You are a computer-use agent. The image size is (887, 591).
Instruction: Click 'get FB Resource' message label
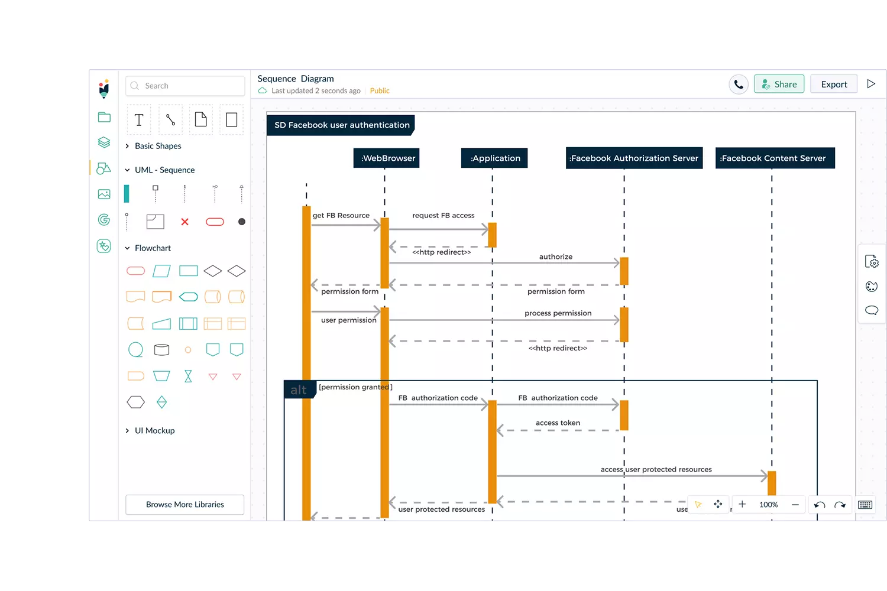coord(341,215)
